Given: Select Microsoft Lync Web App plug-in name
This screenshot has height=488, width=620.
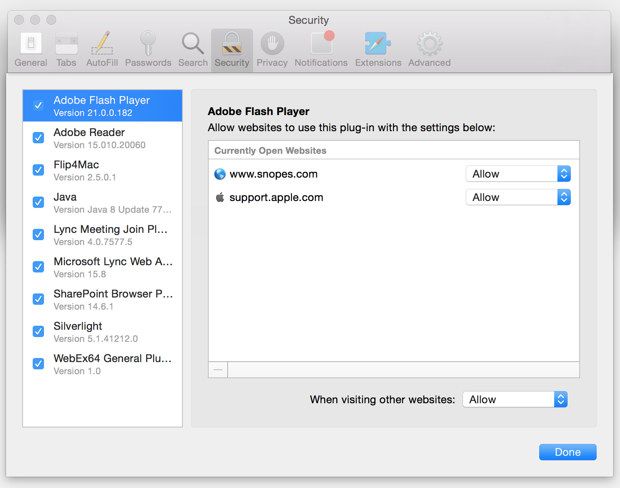Looking at the screenshot, I should 113,262.
